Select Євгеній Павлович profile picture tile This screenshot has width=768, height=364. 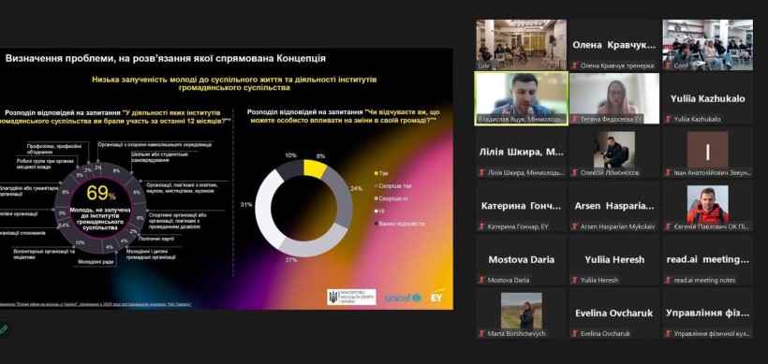(x=707, y=206)
